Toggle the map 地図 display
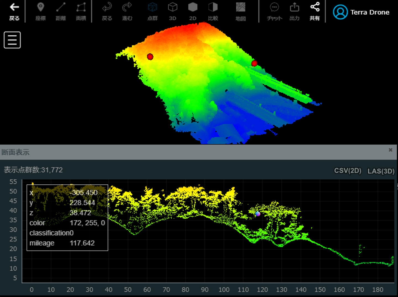This screenshot has width=398, height=297. tap(240, 12)
